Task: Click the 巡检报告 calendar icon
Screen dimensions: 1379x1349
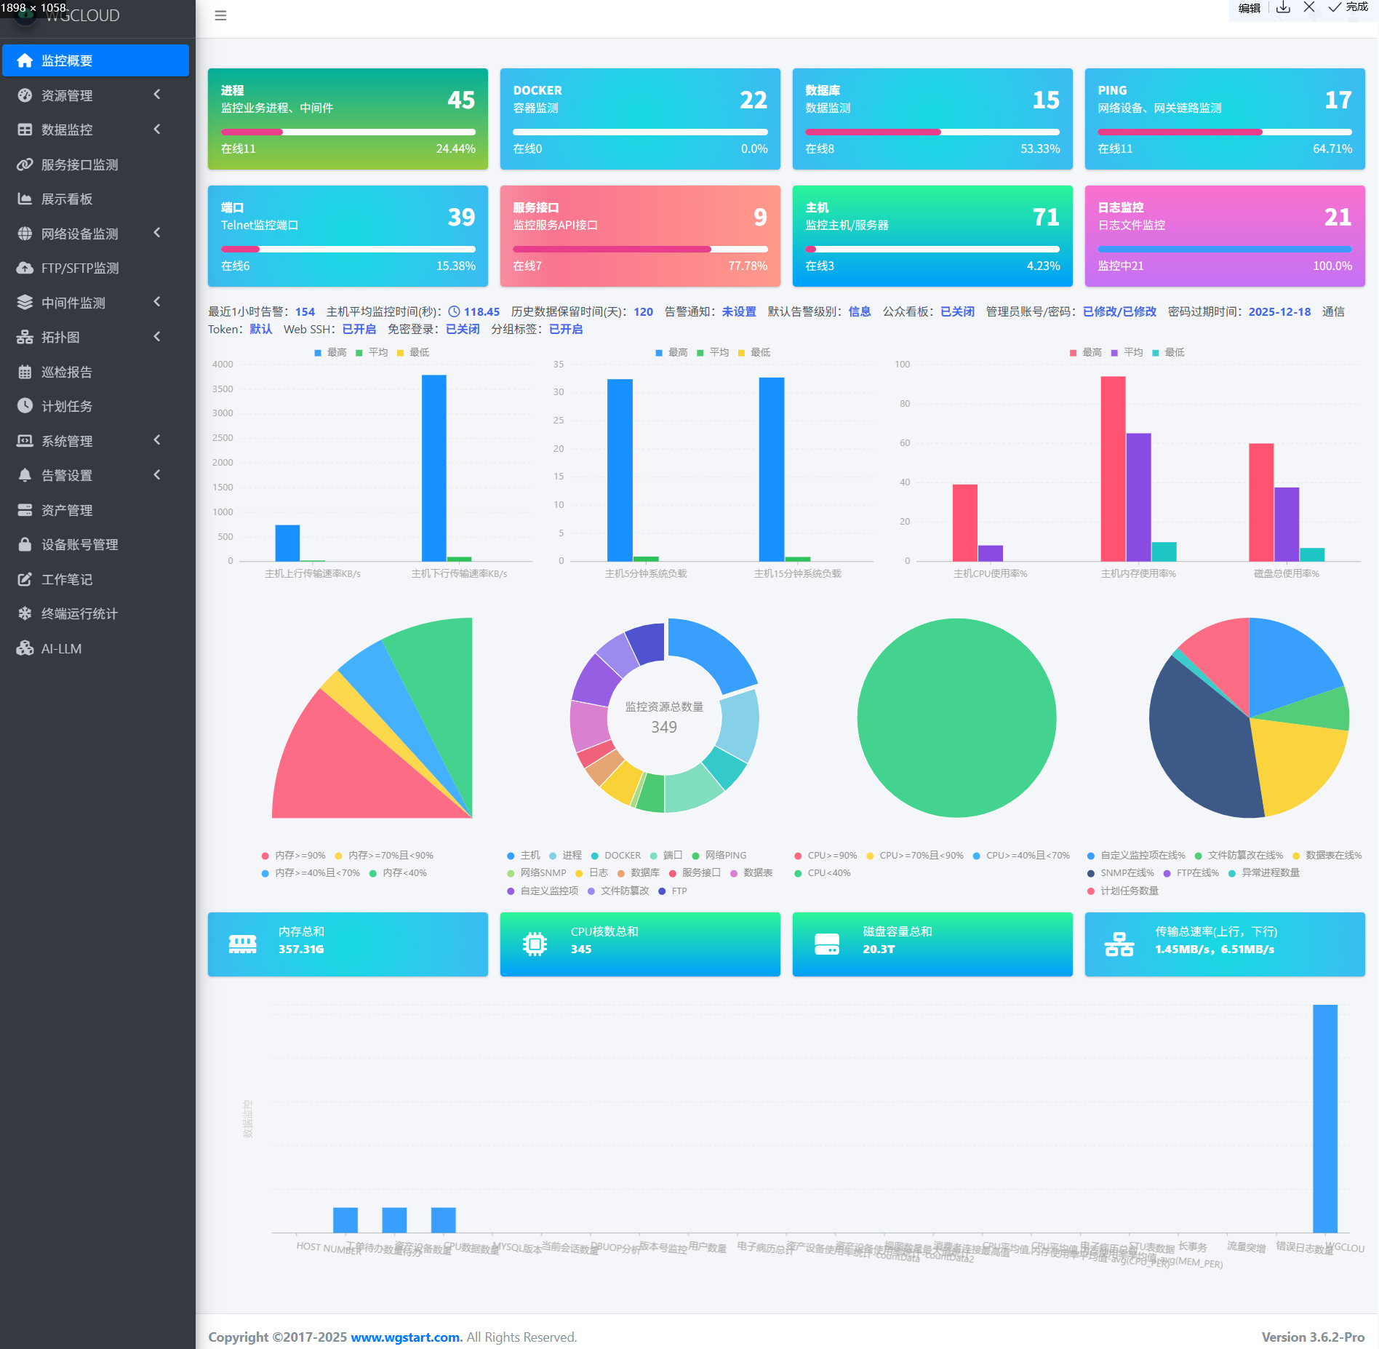Action: (x=25, y=372)
